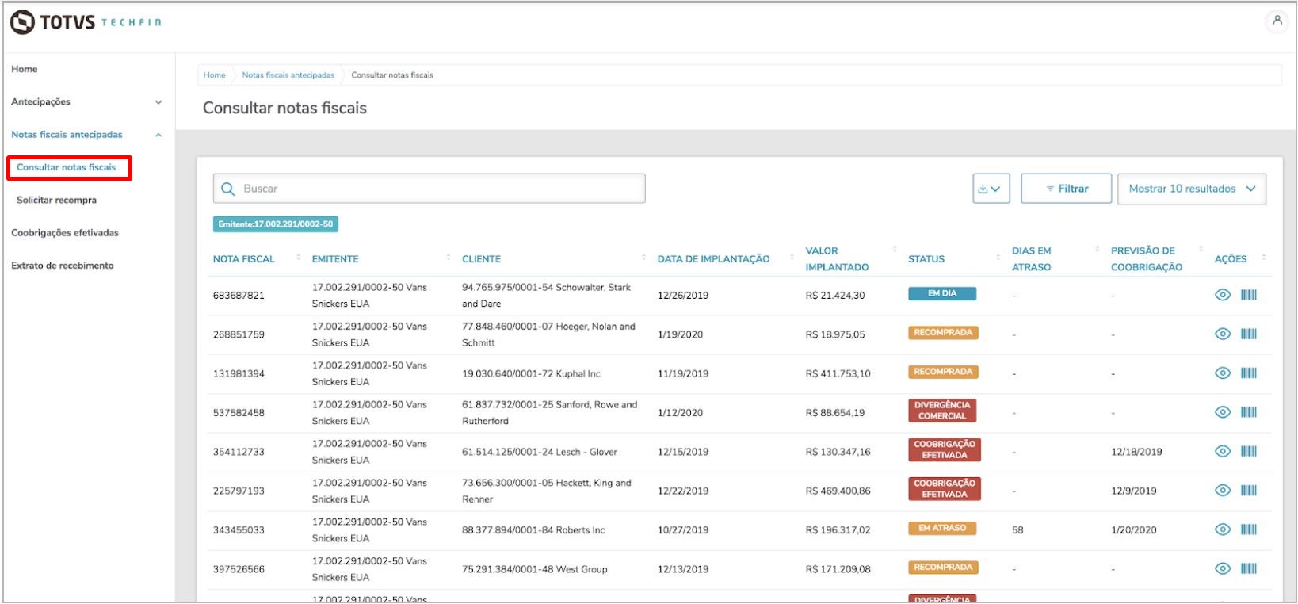
Task: View details of nota fiscal 397526566
Action: coord(1223,568)
